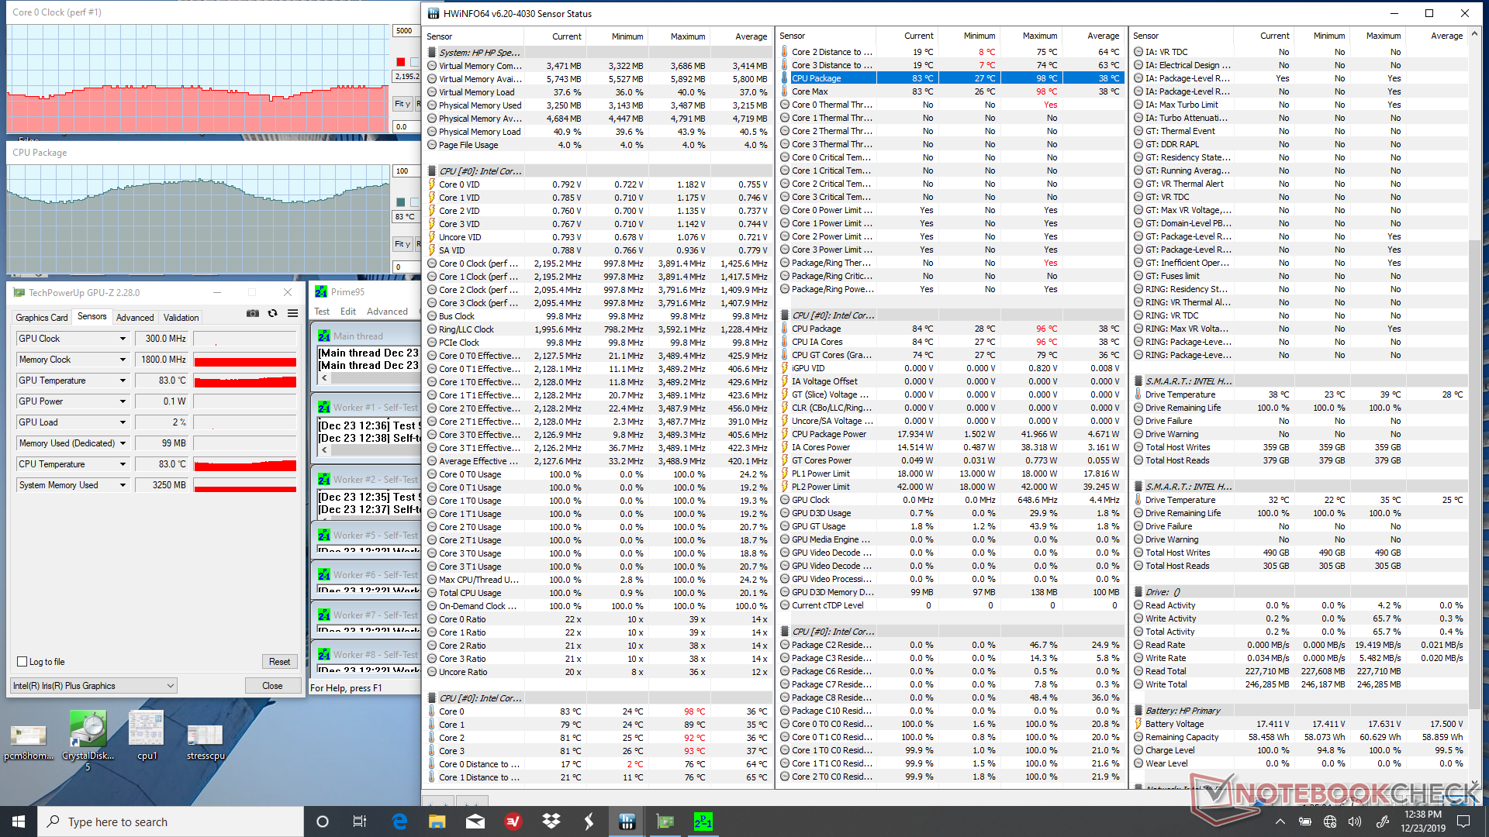Switch to the Graphics Card tab
The height and width of the screenshot is (837, 1489).
[42, 318]
